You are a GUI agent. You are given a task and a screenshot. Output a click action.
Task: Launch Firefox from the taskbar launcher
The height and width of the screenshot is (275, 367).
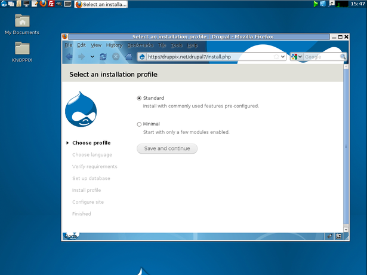coord(43,4)
